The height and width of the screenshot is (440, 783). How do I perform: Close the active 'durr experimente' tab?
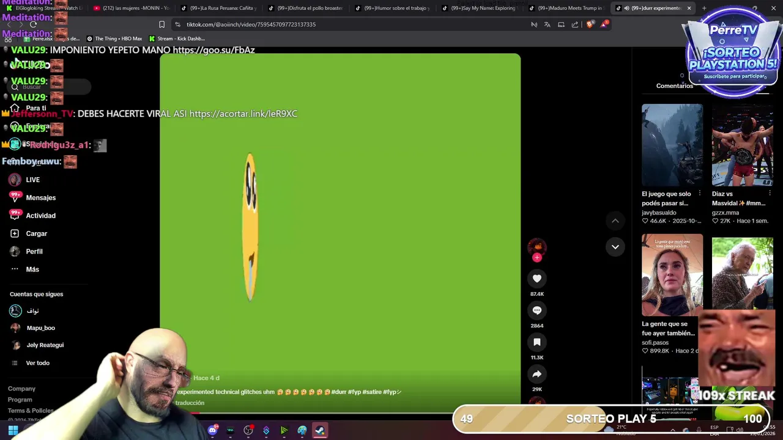[x=689, y=8]
